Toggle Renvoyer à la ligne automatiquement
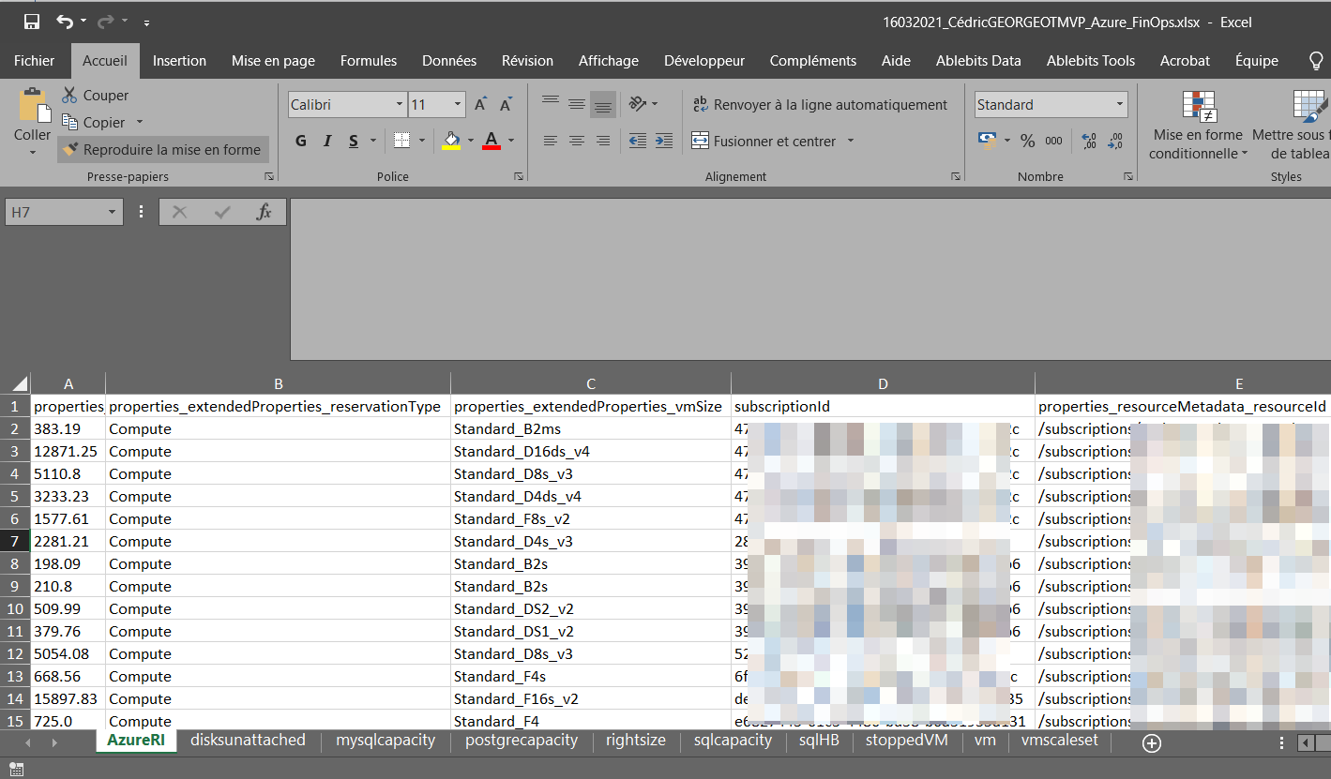 tap(820, 105)
